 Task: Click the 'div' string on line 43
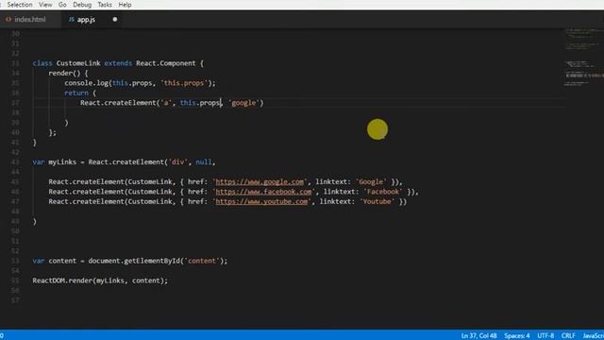click(x=178, y=161)
